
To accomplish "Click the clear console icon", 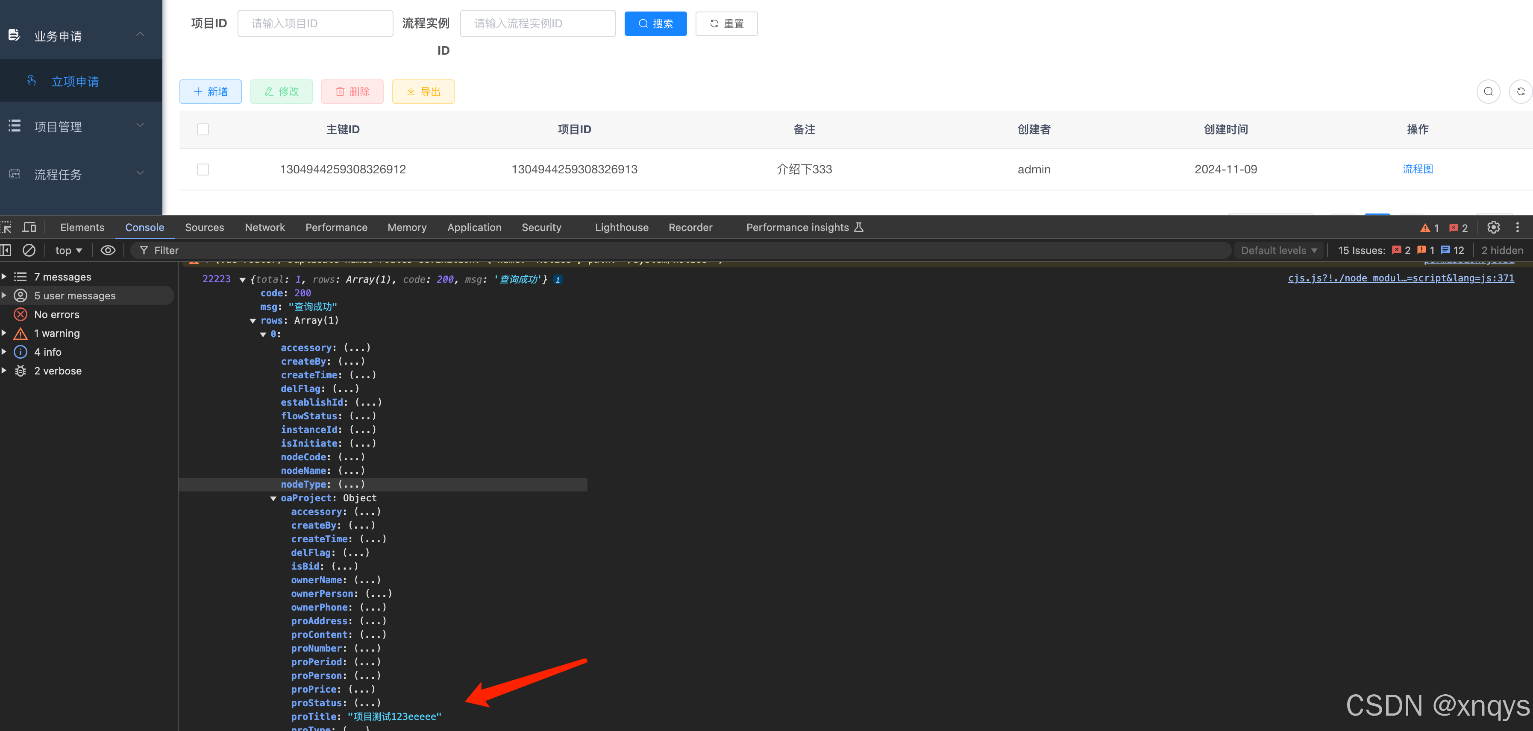I will pos(29,250).
